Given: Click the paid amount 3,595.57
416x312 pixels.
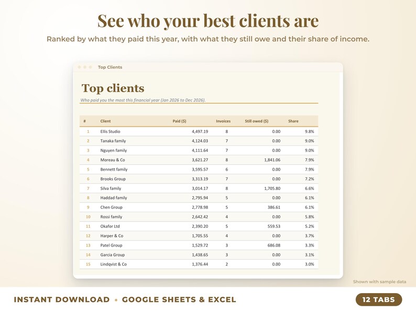Looking at the screenshot, I should pyautogui.click(x=200, y=170).
